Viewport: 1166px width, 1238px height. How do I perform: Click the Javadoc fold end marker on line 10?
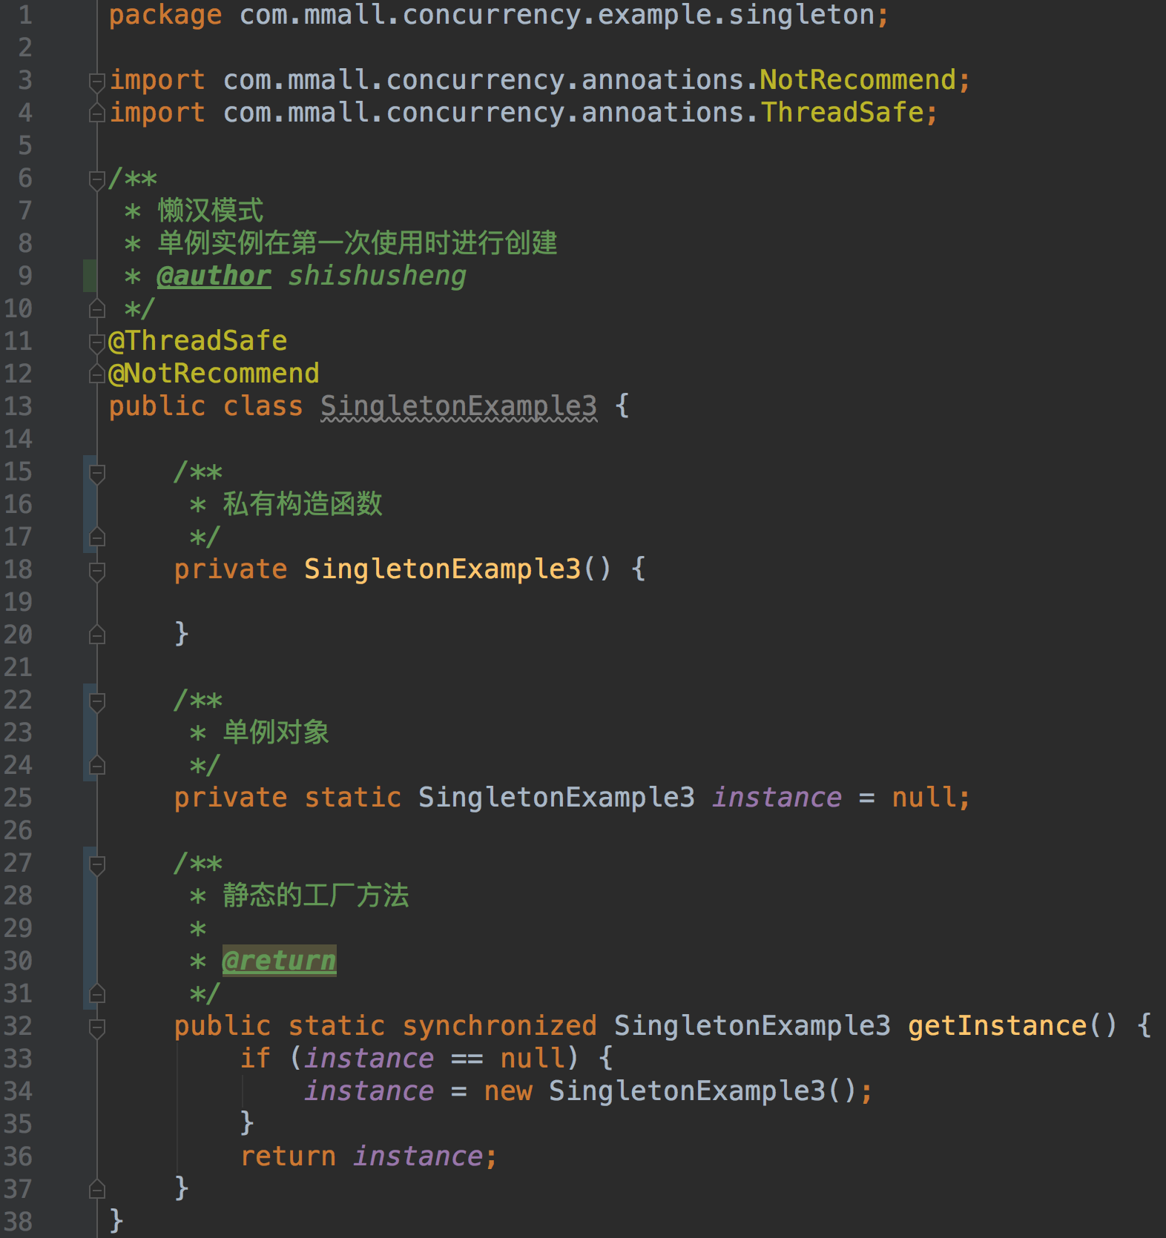[96, 308]
